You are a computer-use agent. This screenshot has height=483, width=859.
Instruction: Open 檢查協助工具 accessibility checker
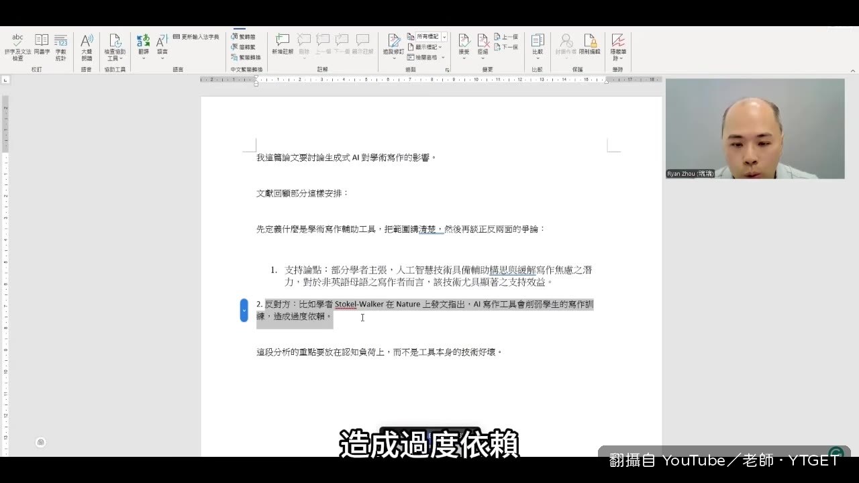[115, 47]
